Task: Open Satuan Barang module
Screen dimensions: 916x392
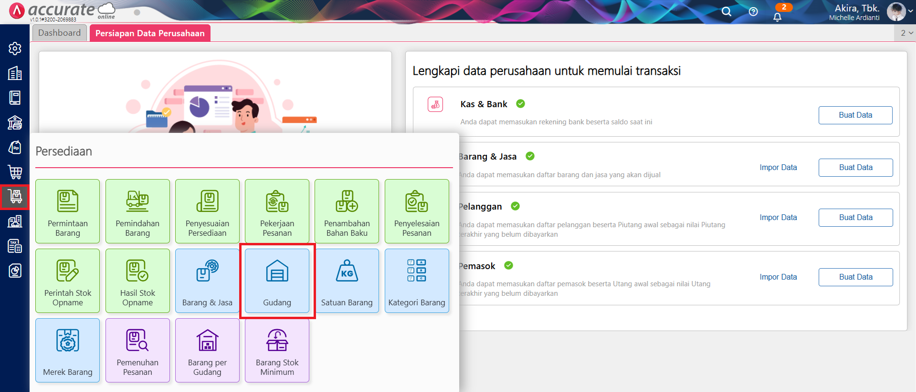Action: [347, 281]
